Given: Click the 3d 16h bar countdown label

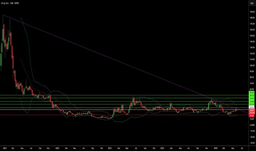Looking at the screenshot, I should point(252,113).
